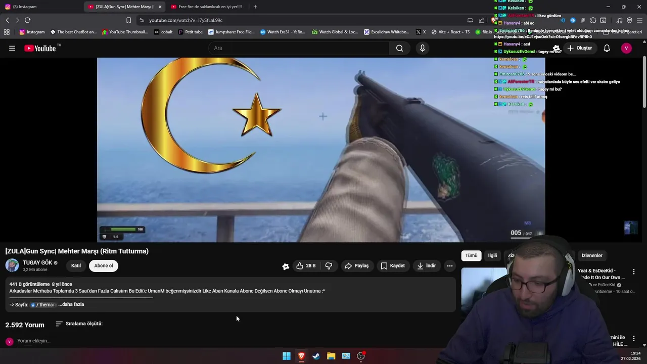Open The best ChatBot bookmark
The height and width of the screenshot is (364, 647).
73,32
